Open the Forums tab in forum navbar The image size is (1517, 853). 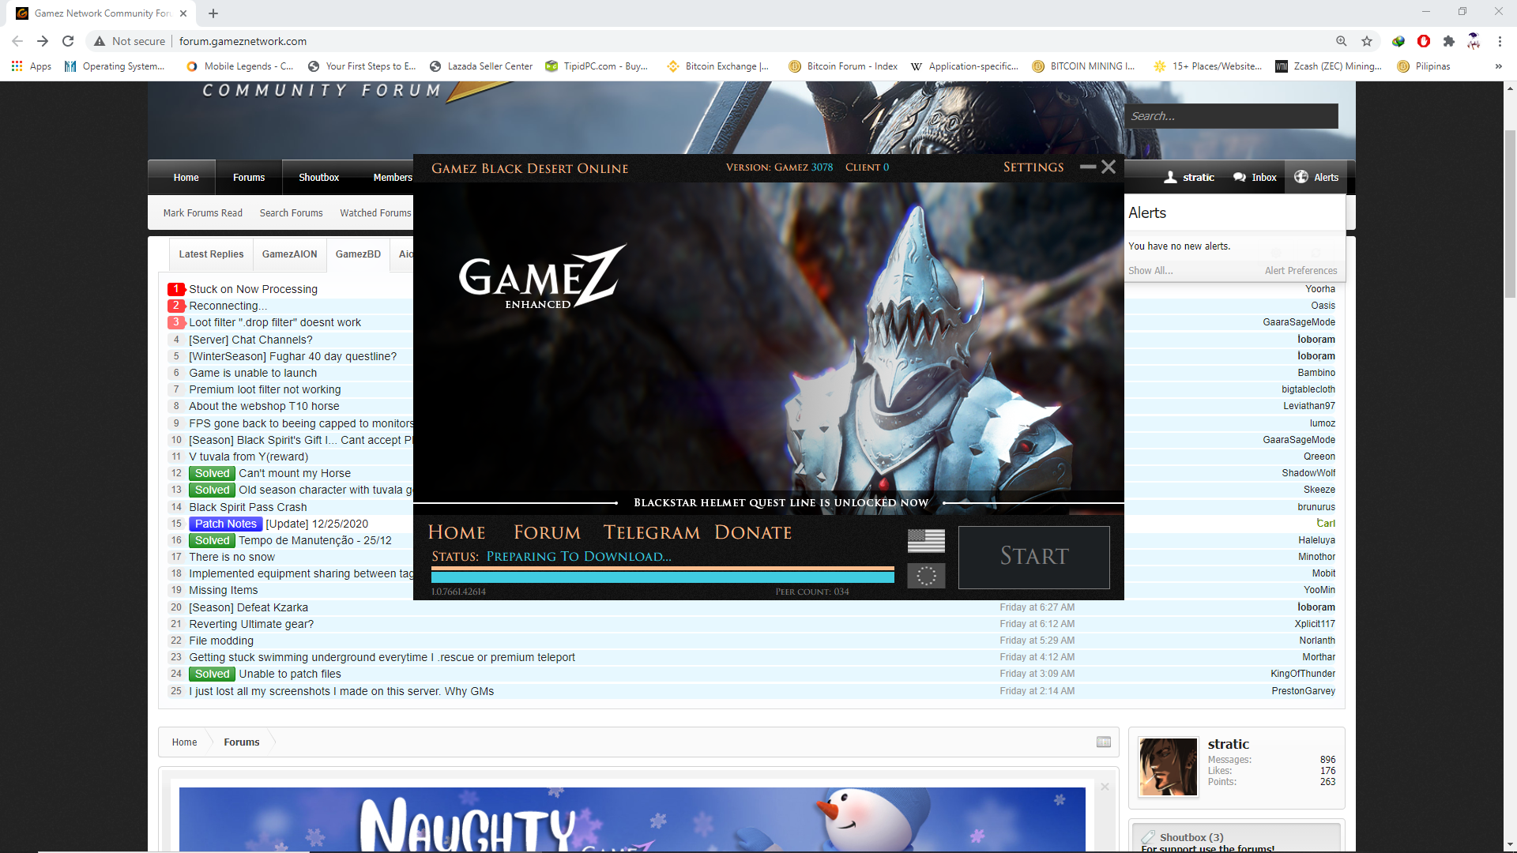point(249,178)
